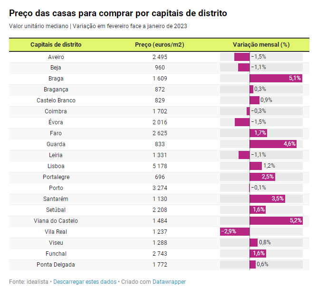Click the Portalegre 2,5% bar
The image size is (317, 289).
(262, 177)
